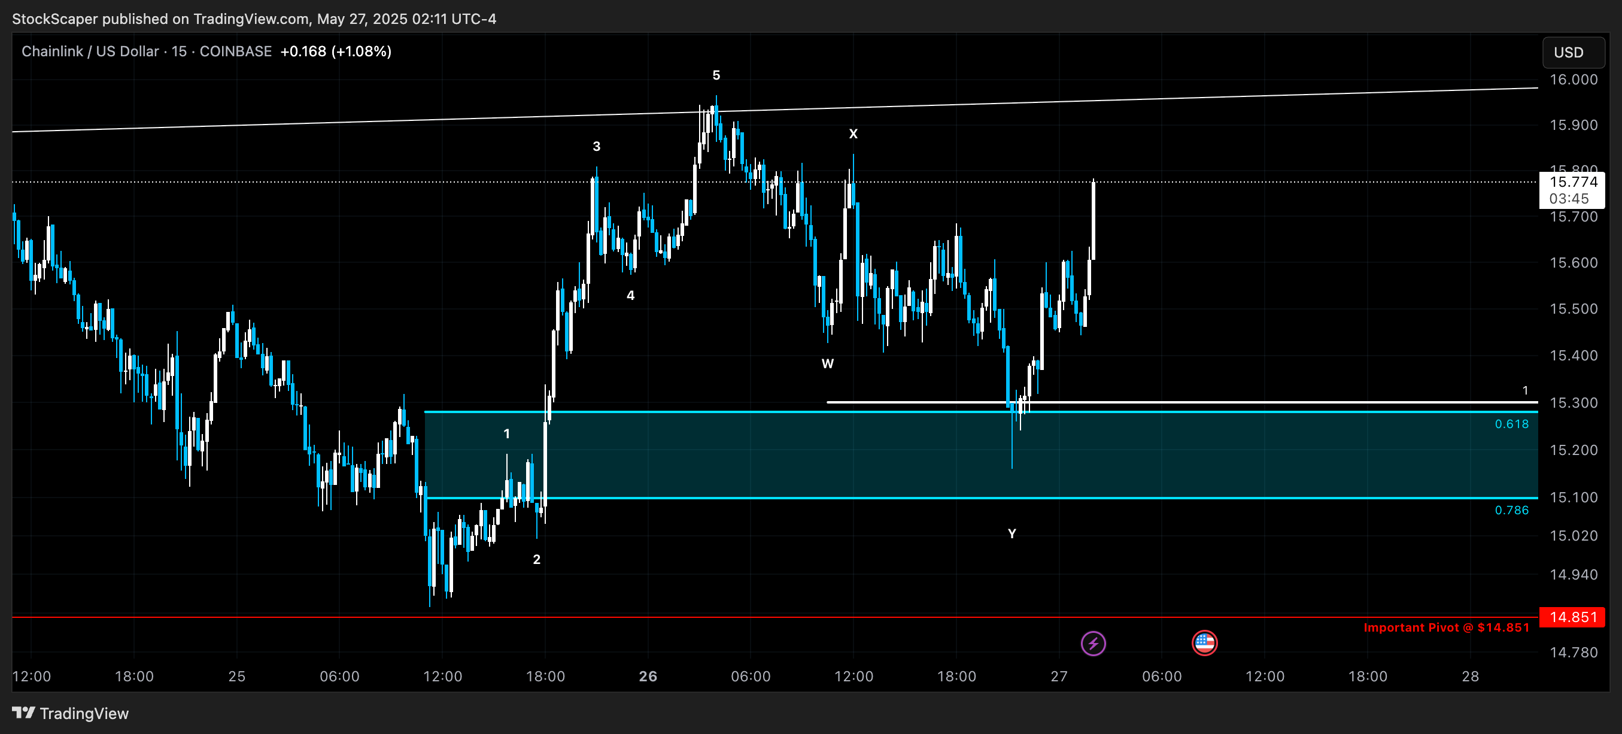Click the 14.780 price axis value
Image resolution: width=1622 pixels, height=734 pixels.
[x=1573, y=652]
